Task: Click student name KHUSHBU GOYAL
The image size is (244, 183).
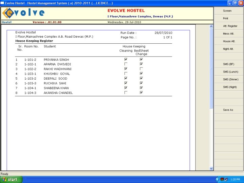Action: click(x=57, y=74)
